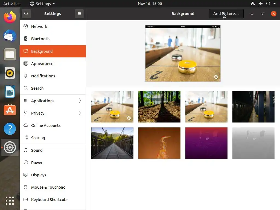The image size is (280, 210).
Task: Open Sharing settings
Action: click(x=53, y=138)
